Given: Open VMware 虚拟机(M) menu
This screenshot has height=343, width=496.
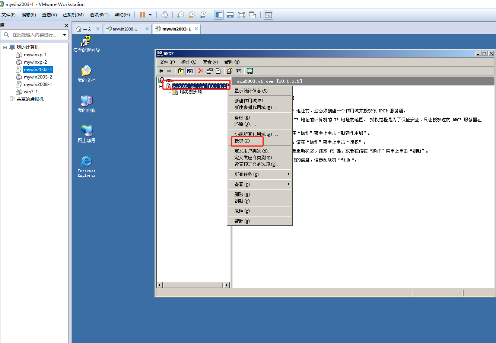Looking at the screenshot, I should tap(73, 15).
